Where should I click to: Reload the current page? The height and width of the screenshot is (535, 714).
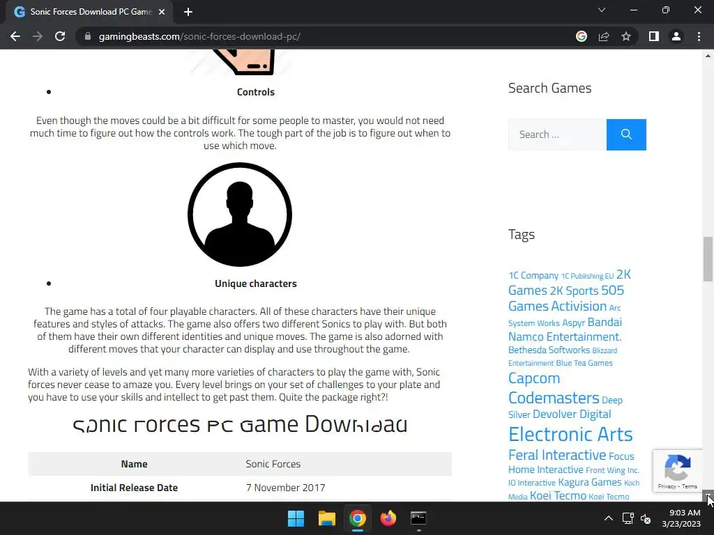tap(60, 36)
